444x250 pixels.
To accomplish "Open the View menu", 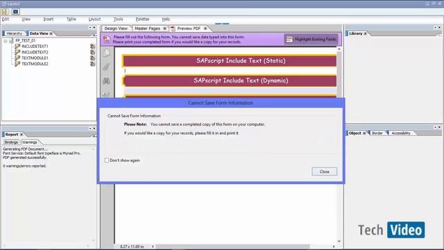I will pyautogui.click(x=26, y=19).
